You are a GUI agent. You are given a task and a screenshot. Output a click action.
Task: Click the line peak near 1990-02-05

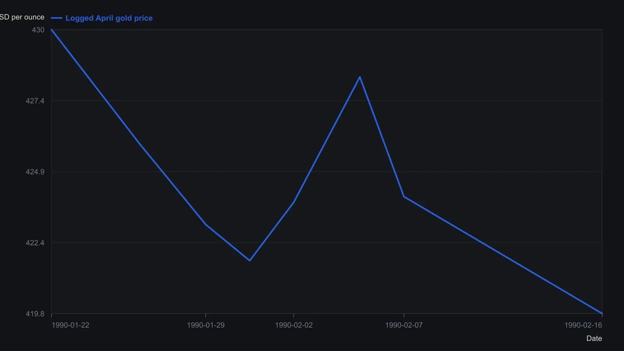click(x=360, y=77)
